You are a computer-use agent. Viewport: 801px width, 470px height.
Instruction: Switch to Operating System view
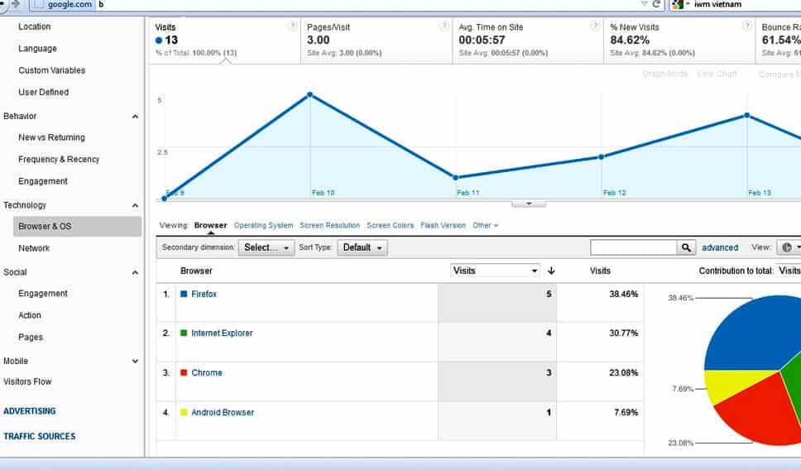point(264,225)
